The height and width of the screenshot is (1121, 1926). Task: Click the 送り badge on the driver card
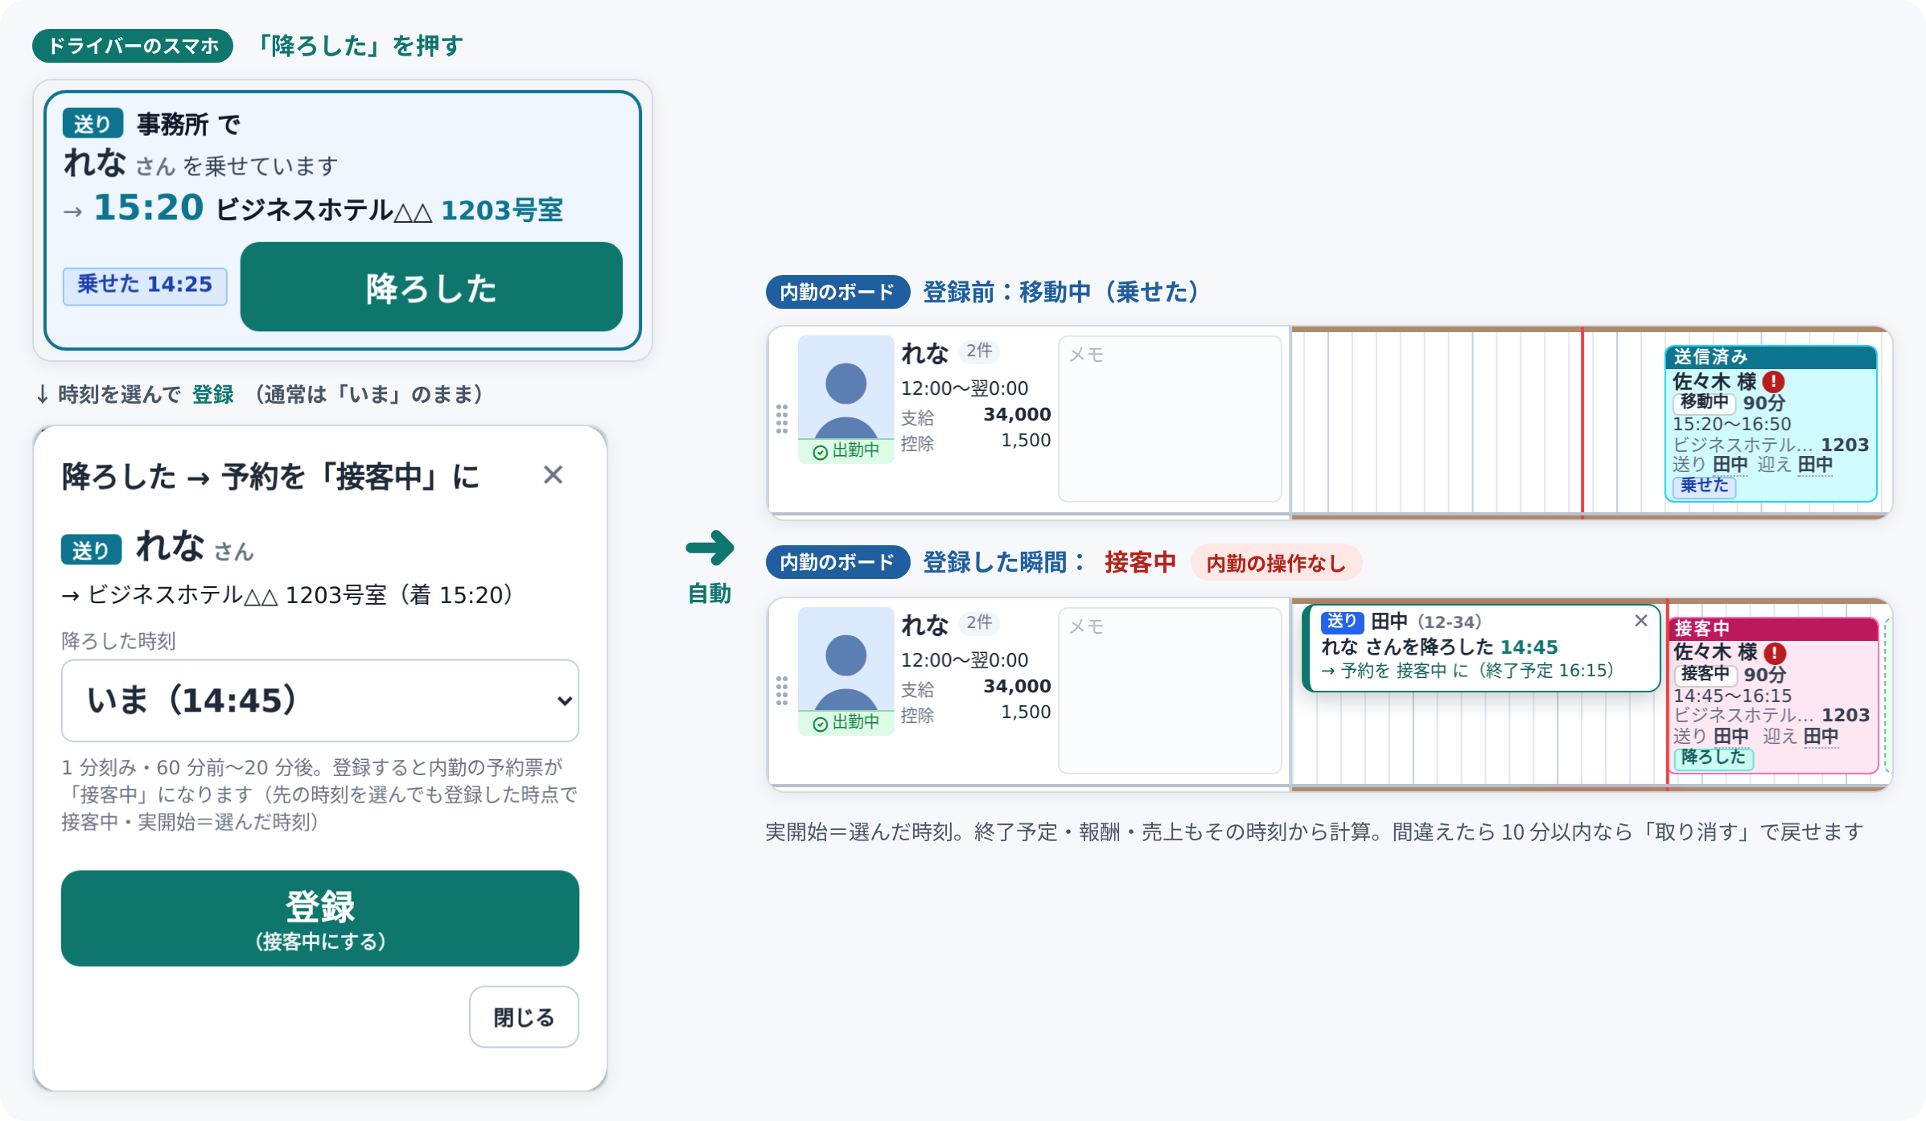[x=93, y=124]
